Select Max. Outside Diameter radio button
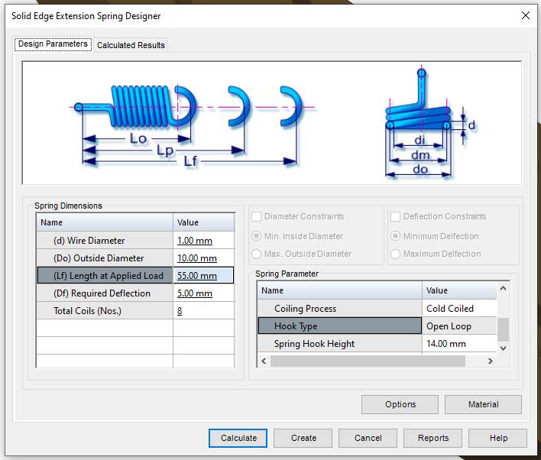 (256, 254)
